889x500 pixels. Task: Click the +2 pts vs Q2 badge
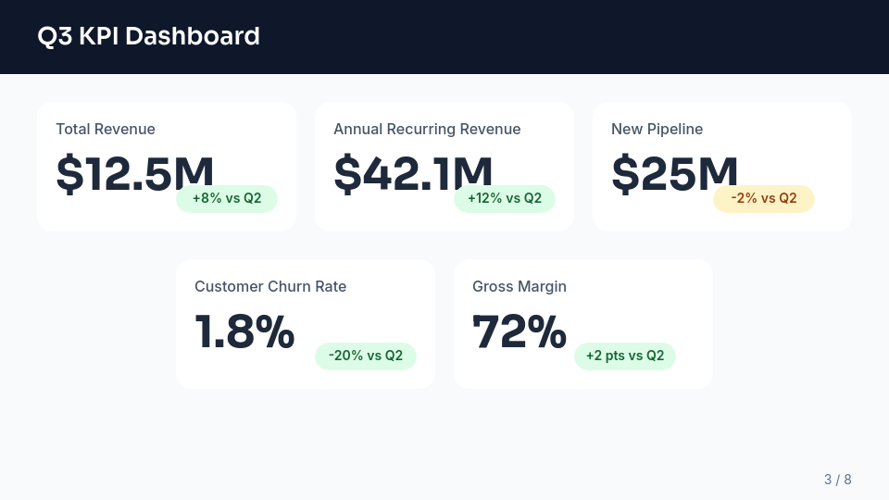click(625, 356)
